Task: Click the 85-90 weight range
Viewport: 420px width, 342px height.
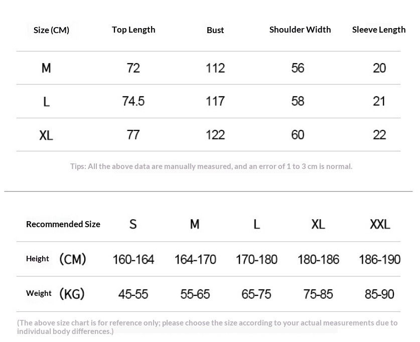Action: tap(380, 294)
